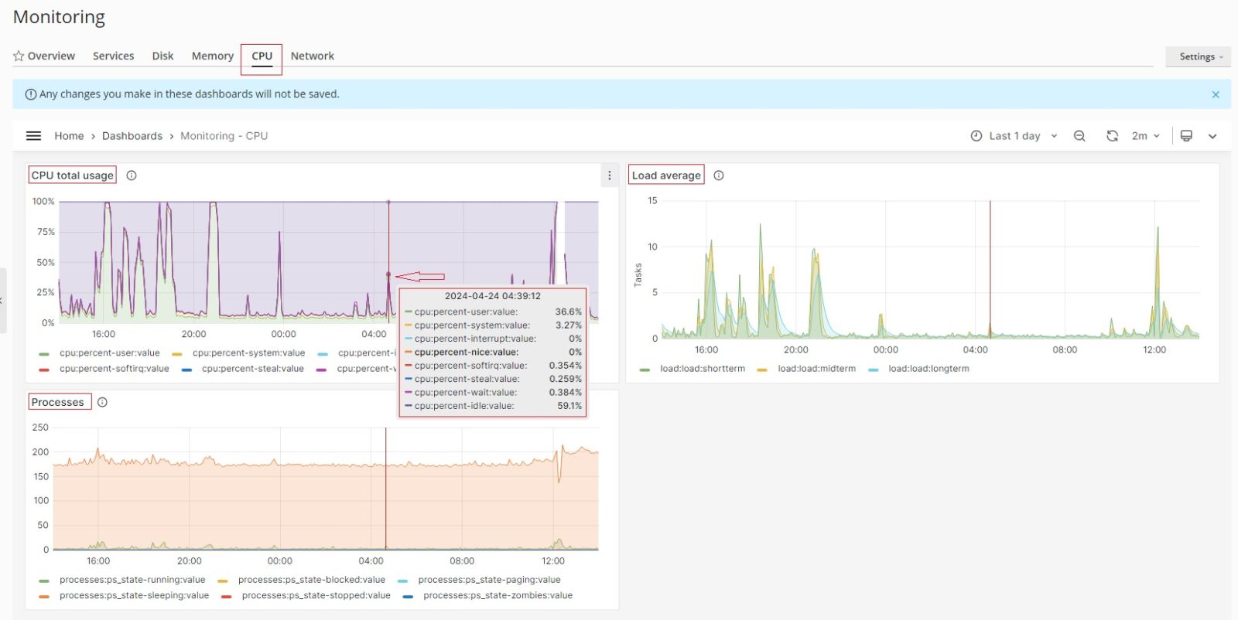1238x620 pixels.
Task: Expand the 2m refresh interval dropdown
Action: 1146,136
